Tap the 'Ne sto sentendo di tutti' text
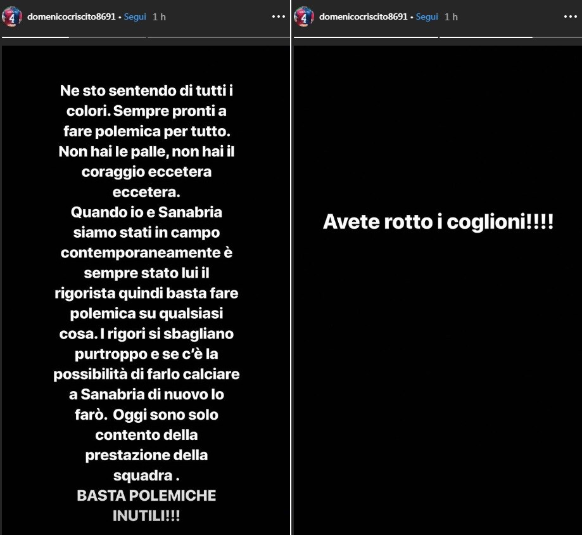The height and width of the screenshot is (535, 582). tap(146, 91)
